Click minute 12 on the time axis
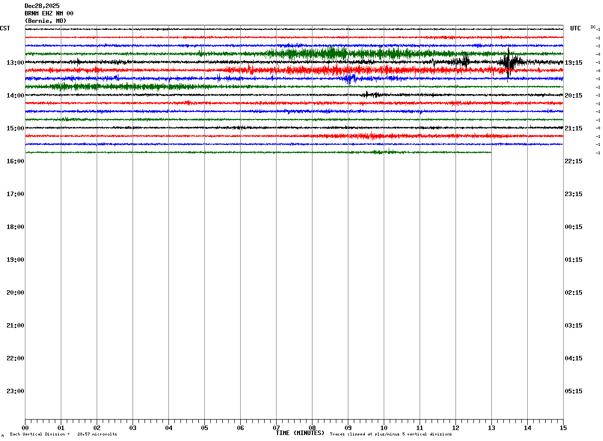Image resolution: width=603 pixels, height=441 pixels. [455, 428]
